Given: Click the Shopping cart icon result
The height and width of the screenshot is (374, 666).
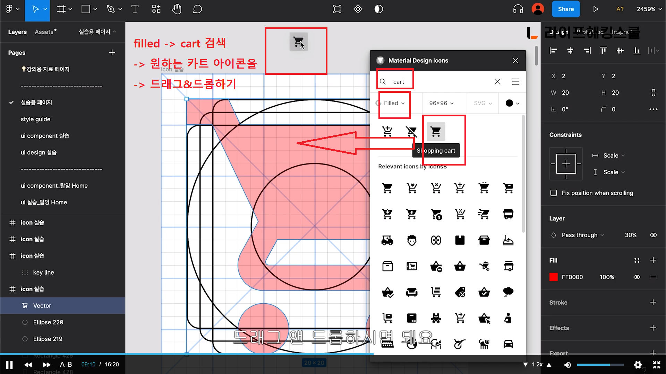Looking at the screenshot, I should [x=436, y=132].
